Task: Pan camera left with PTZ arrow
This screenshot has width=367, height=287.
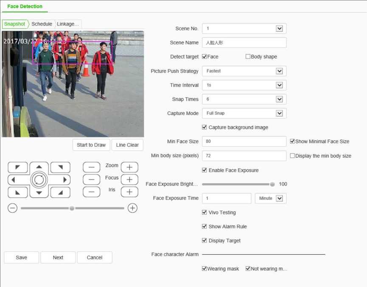Action: 13,180
